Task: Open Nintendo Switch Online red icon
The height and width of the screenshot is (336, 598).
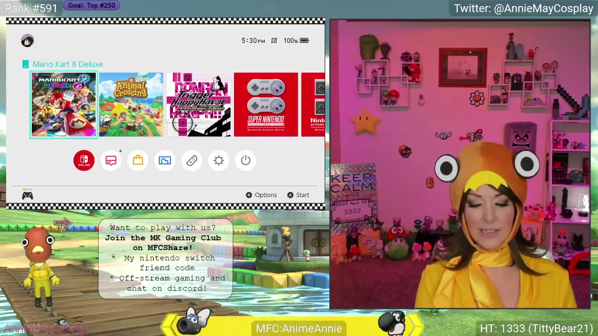Action: point(84,161)
